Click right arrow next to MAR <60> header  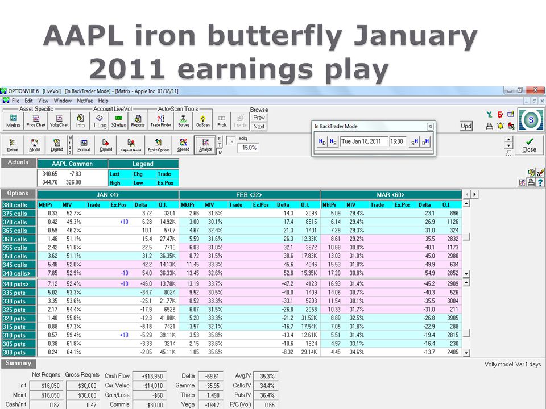point(474,194)
